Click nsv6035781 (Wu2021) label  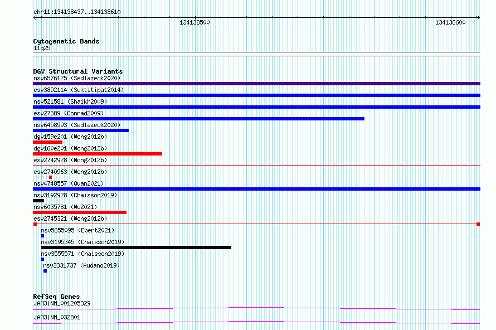65,207
